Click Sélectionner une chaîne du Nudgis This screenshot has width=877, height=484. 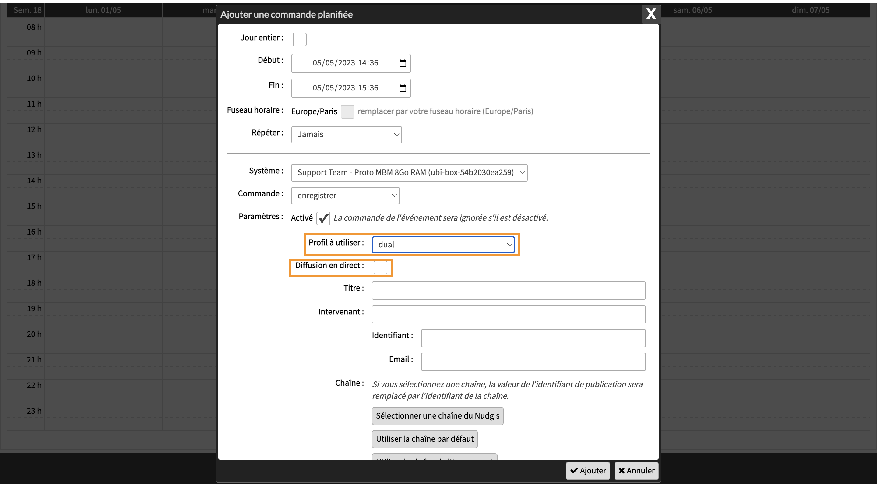point(438,416)
